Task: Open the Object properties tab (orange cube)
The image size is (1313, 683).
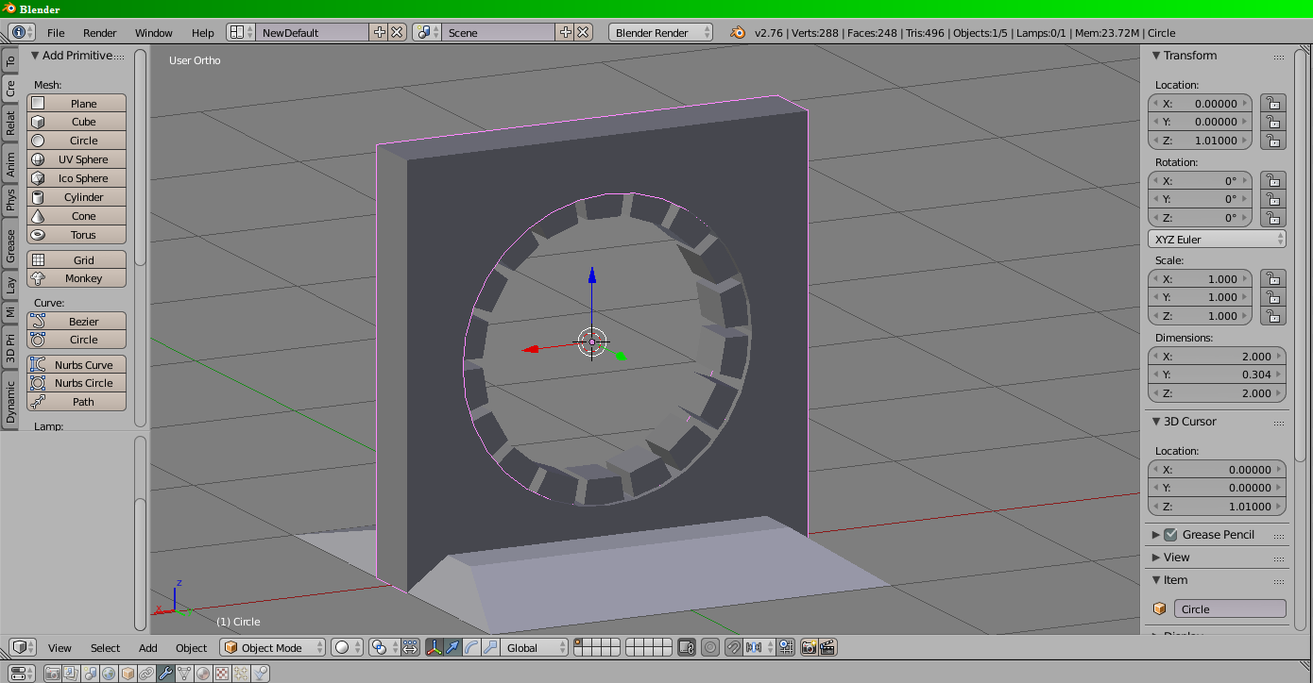Action: tap(128, 674)
